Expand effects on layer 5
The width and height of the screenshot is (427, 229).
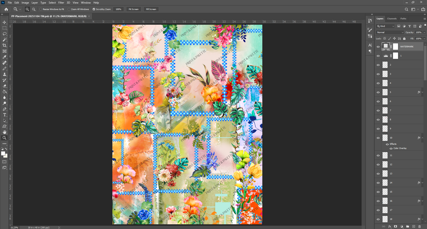(423, 92)
